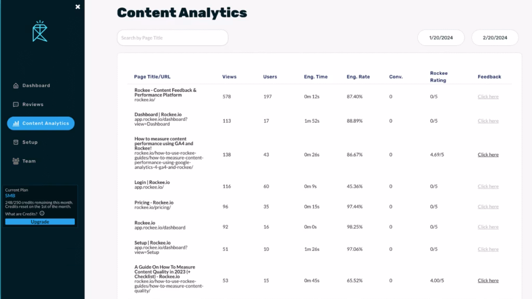Collapse the sidebar with the X icon
The width and height of the screenshot is (532, 299).
coord(77,7)
